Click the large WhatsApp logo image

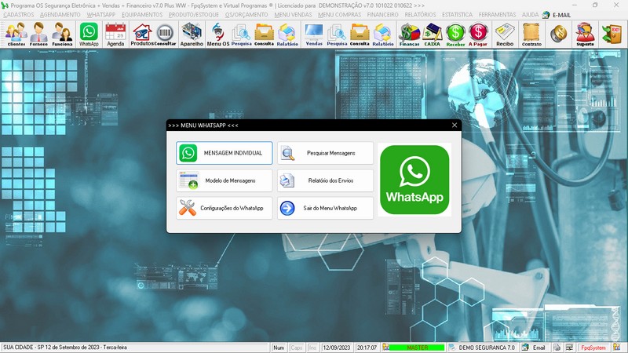414,180
